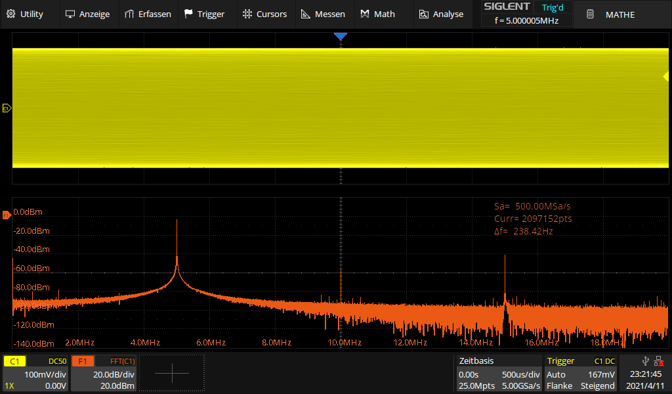
Task: Click the Sa= 500.00MSa/s FFT info
Action: tap(532, 206)
